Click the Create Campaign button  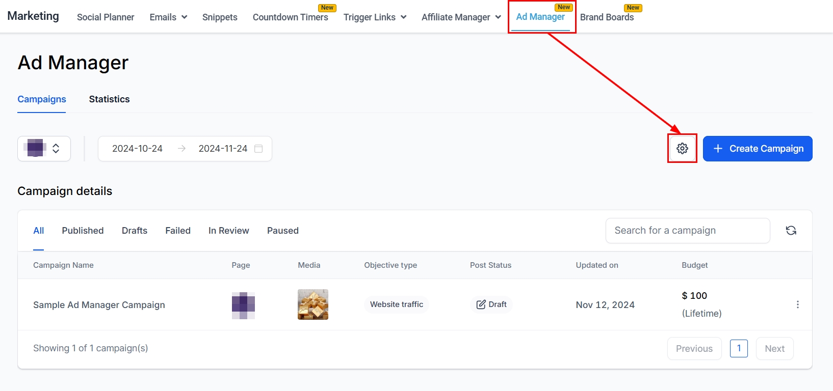(757, 149)
